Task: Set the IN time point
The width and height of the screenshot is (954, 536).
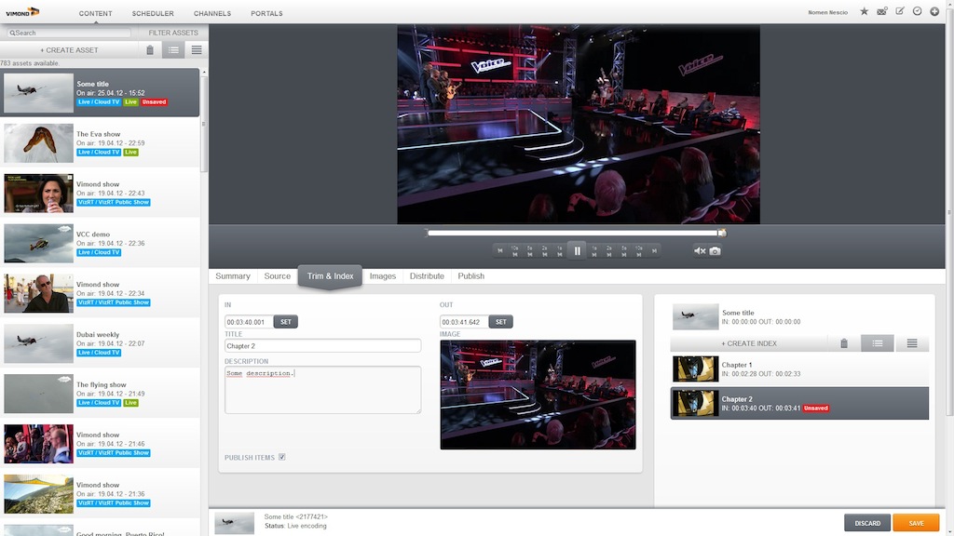Action: (x=285, y=321)
